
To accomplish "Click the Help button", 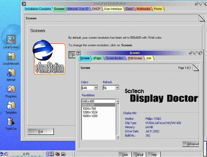I will [154, 154].
